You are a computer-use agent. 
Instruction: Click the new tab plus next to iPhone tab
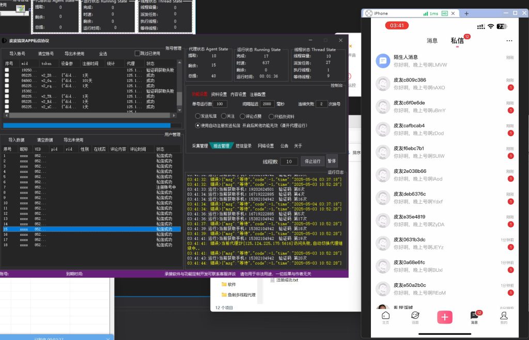click(466, 13)
